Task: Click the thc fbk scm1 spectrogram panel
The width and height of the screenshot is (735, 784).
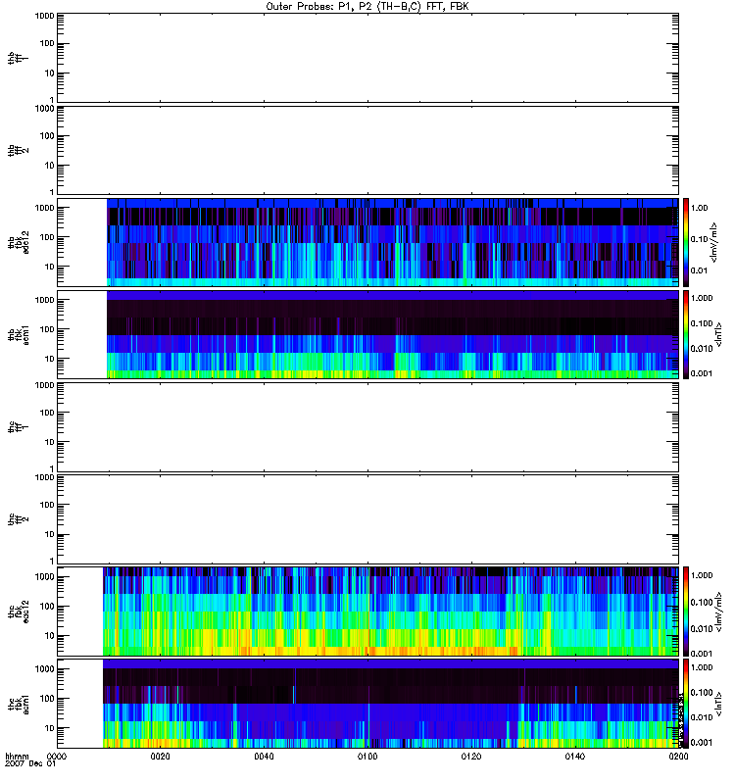Action: 368,704
